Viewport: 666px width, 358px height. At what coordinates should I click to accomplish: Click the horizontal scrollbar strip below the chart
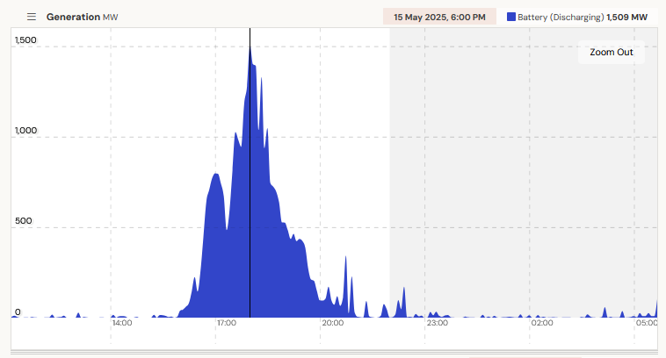coord(334,352)
